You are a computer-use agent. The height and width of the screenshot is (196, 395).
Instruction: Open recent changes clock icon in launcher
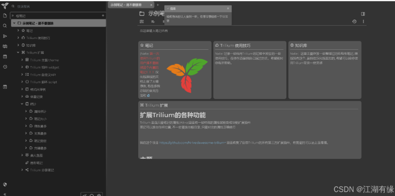(x=5, y=67)
